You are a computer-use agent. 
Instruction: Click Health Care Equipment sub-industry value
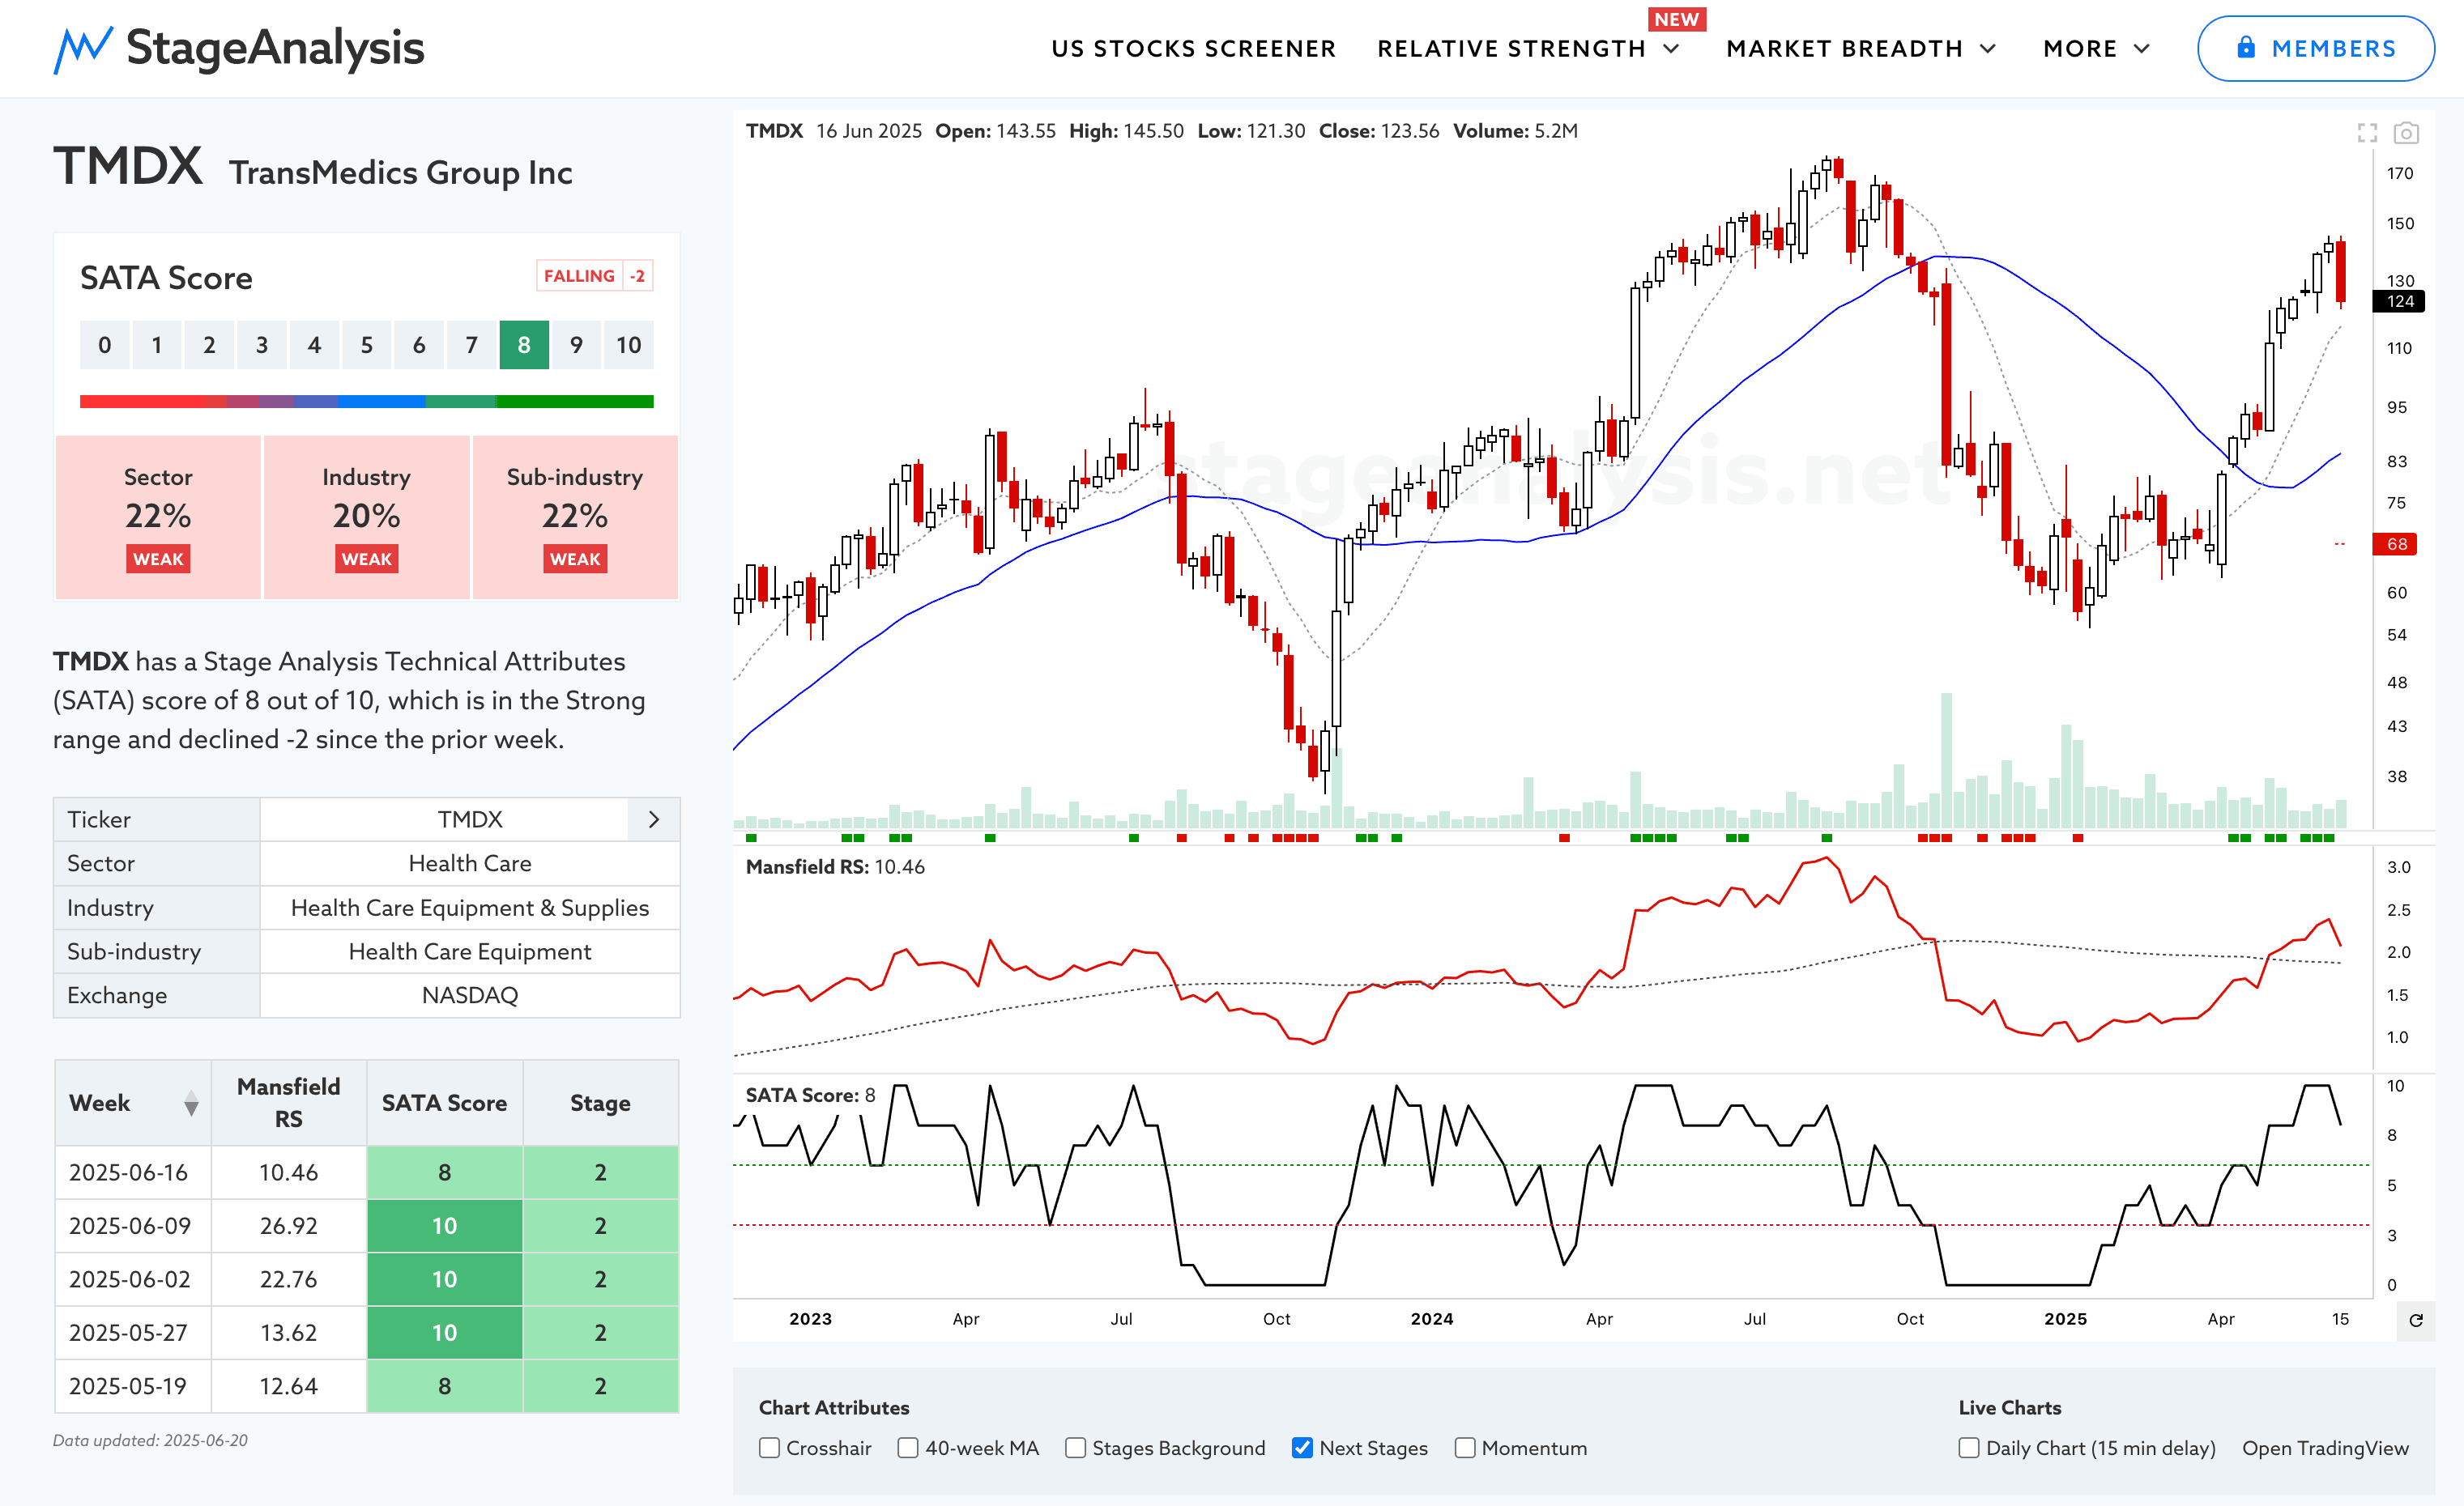(470, 951)
